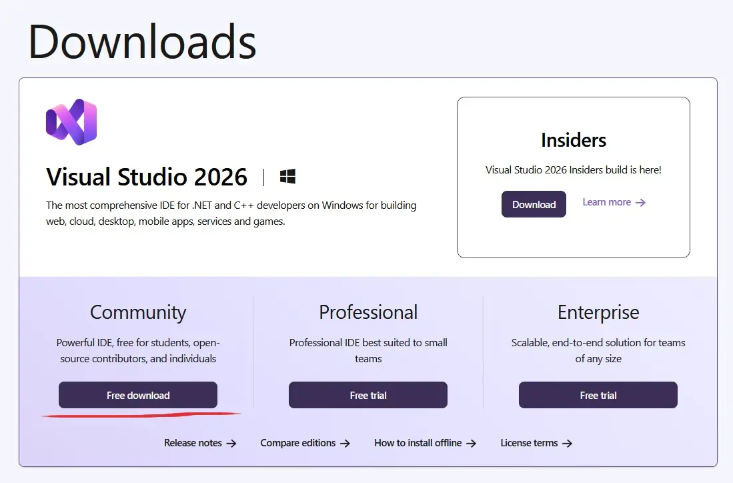
Task: Click the 'Professional IDE best suited to small teams' text
Action: click(x=368, y=351)
